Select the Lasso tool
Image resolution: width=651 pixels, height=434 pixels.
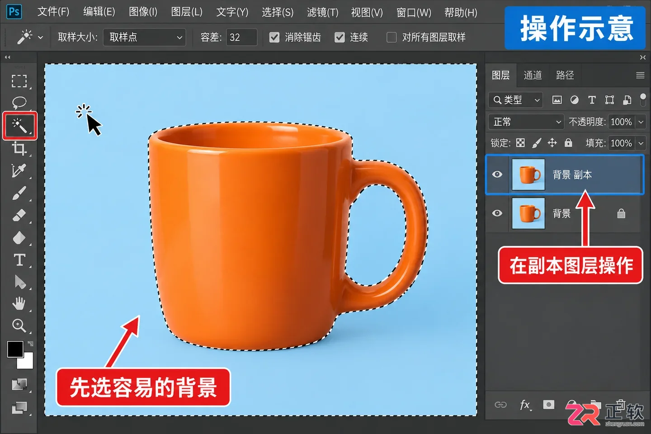tap(19, 103)
